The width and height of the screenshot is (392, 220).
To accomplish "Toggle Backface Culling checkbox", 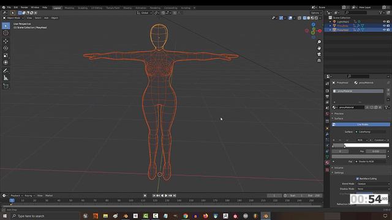I will point(358,178).
